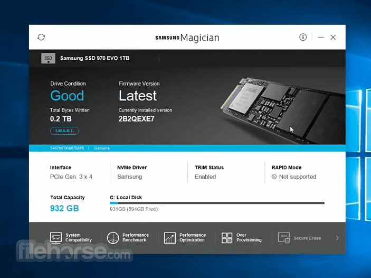Click the TRIM Status Enabled value
This screenshot has width=371, height=278.
[205, 177]
